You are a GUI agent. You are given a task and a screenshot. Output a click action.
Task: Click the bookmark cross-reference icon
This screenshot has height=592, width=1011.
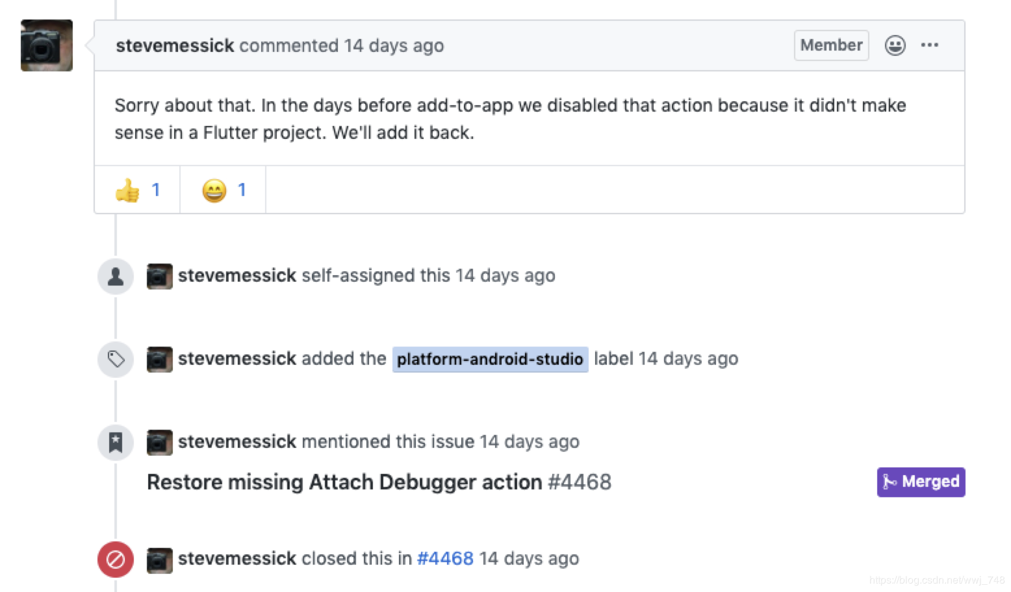116,443
